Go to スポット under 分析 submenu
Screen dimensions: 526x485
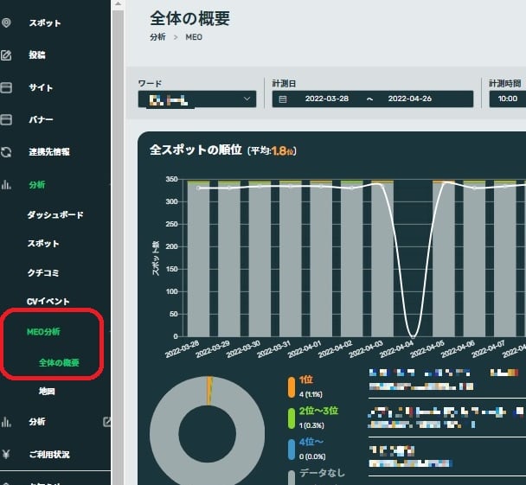click(43, 243)
